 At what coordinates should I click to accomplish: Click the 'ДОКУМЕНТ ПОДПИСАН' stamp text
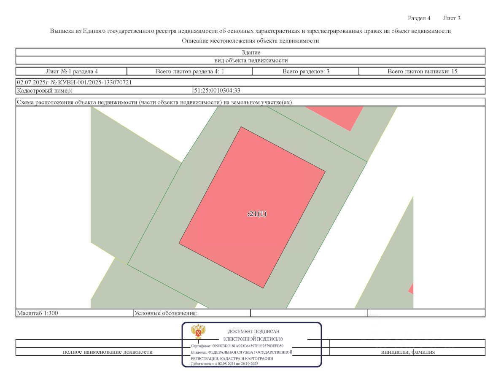253,331
